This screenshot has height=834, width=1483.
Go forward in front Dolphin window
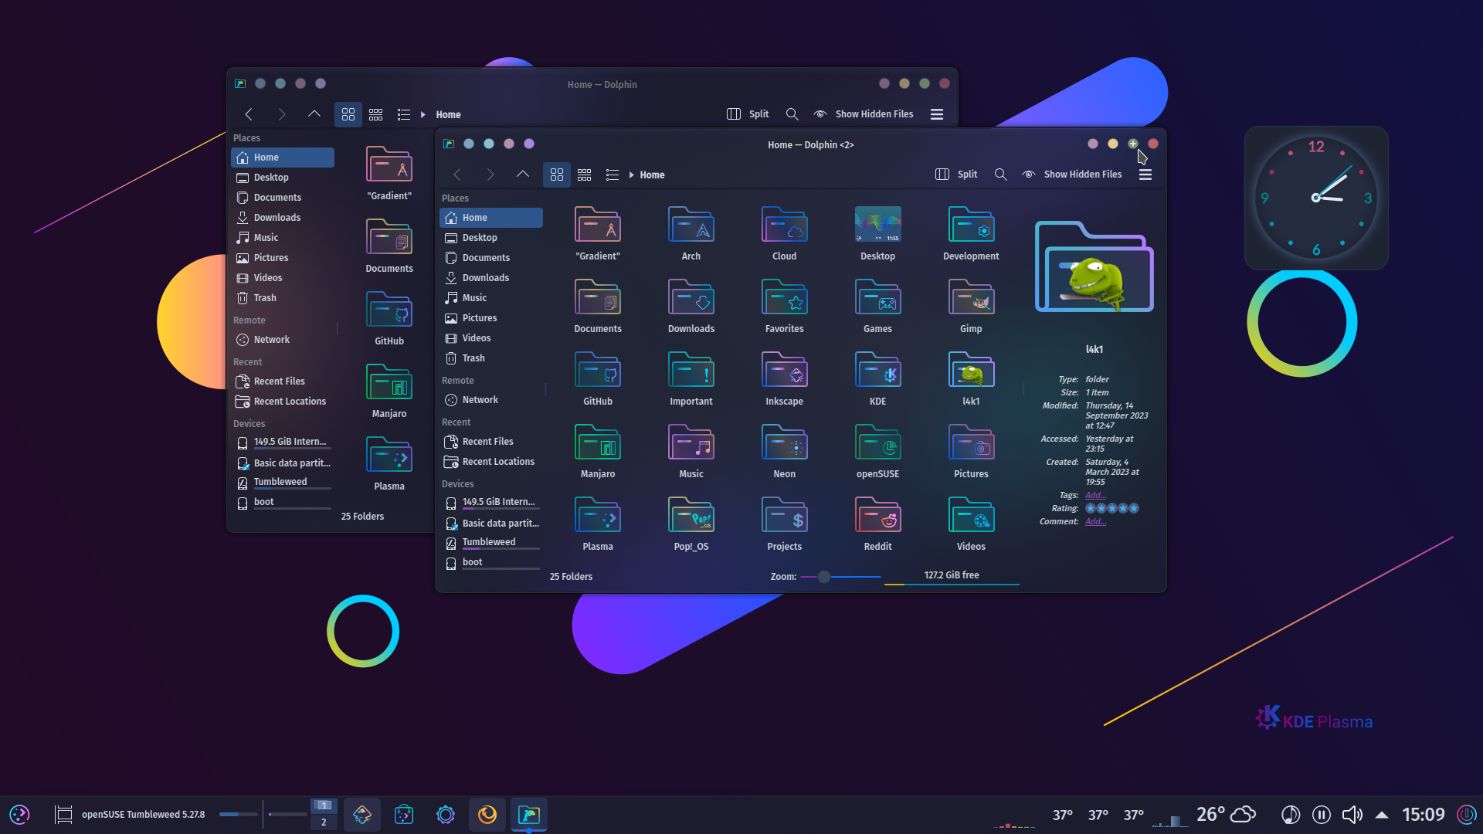pyautogui.click(x=490, y=175)
